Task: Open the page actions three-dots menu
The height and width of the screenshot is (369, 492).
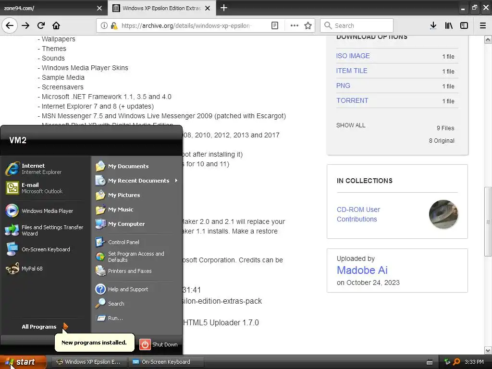Action: point(295,25)
